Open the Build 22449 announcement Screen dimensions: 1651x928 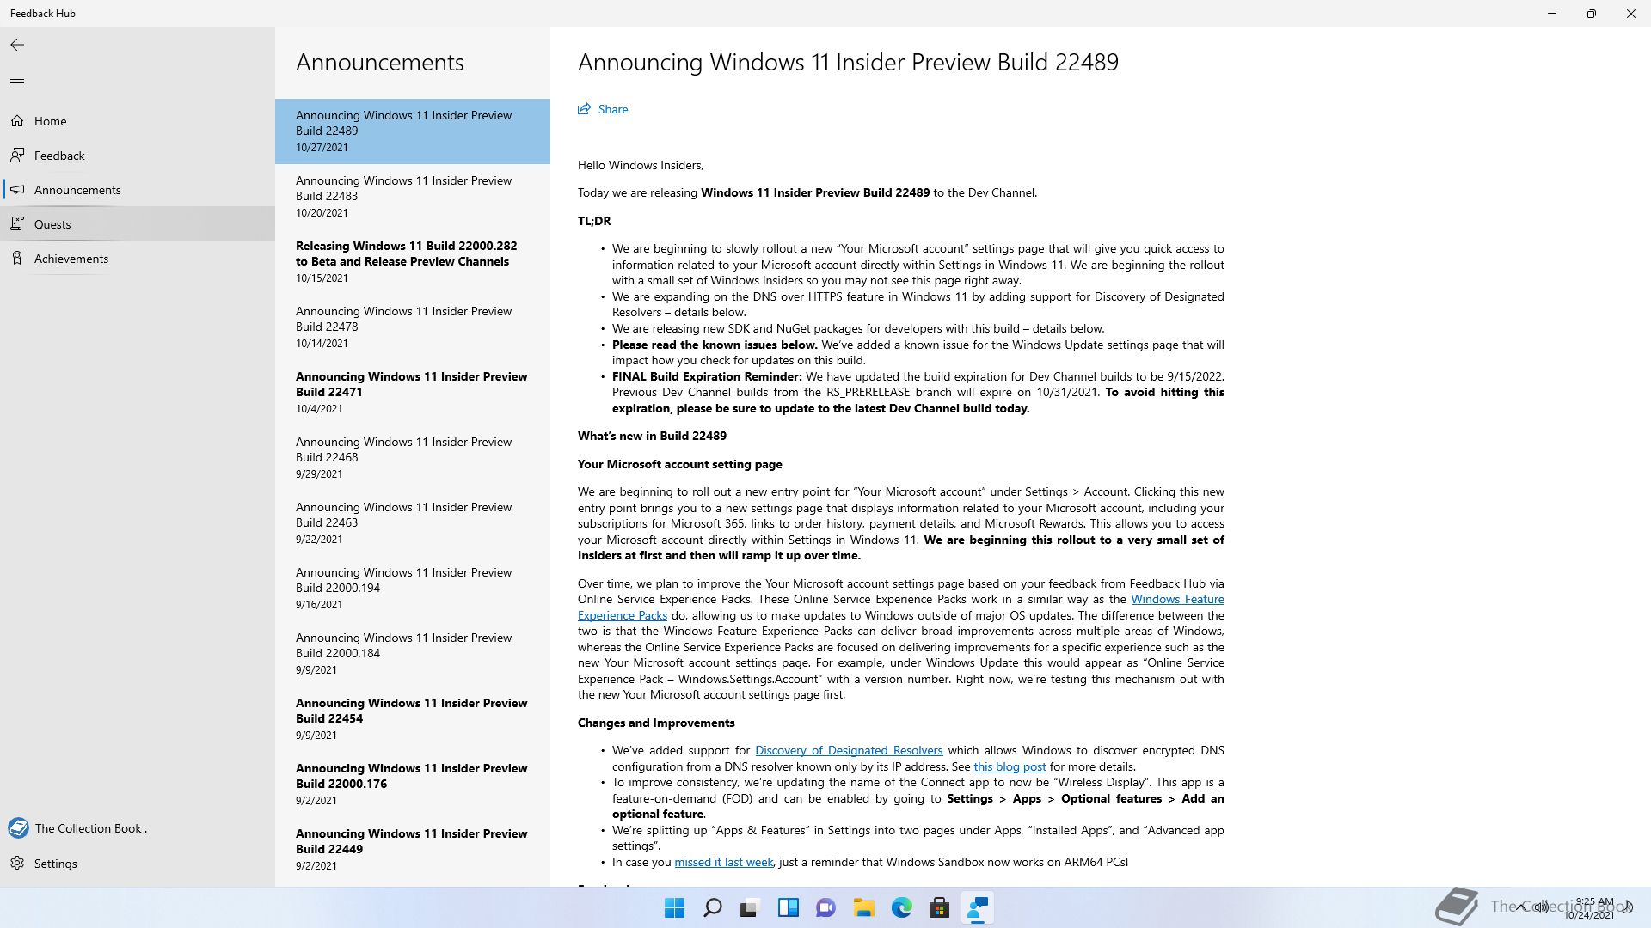coord(413,850)
